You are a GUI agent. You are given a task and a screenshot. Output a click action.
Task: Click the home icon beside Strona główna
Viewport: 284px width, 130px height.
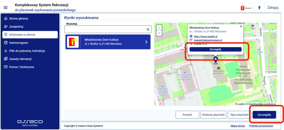pyautogui.click(x=6, y=19)
